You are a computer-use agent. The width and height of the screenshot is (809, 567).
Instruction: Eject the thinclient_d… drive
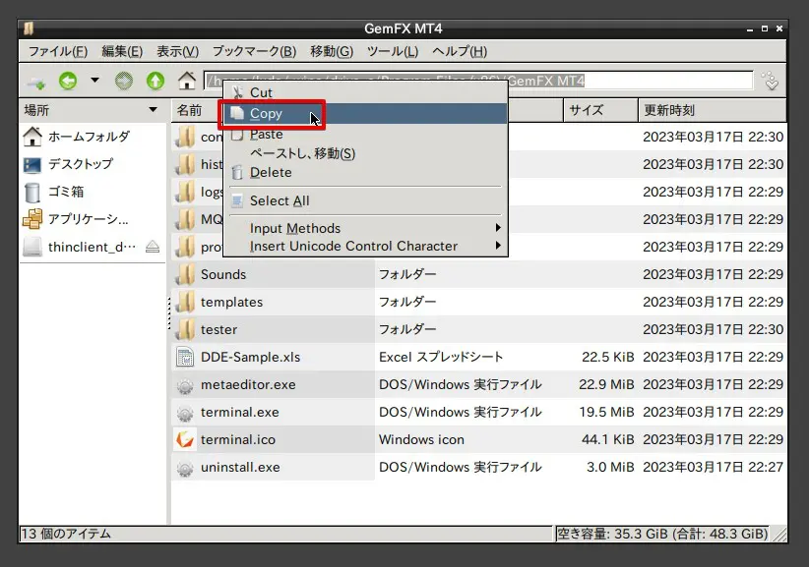tap(152, 248)
